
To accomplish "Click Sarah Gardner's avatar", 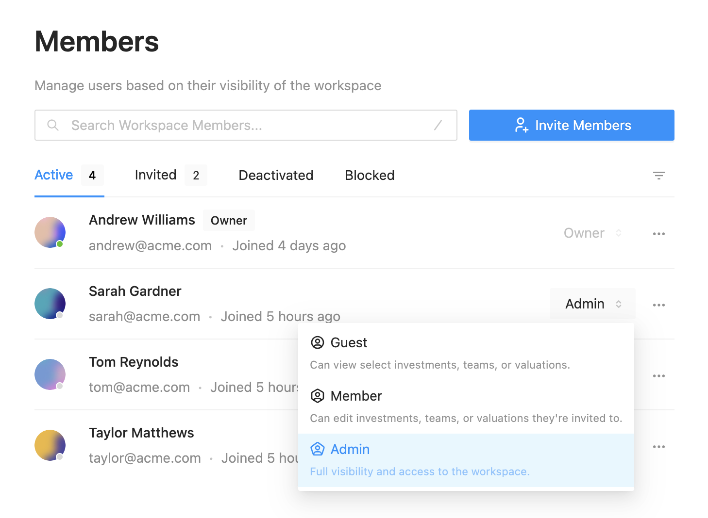I will coord(50,304).
